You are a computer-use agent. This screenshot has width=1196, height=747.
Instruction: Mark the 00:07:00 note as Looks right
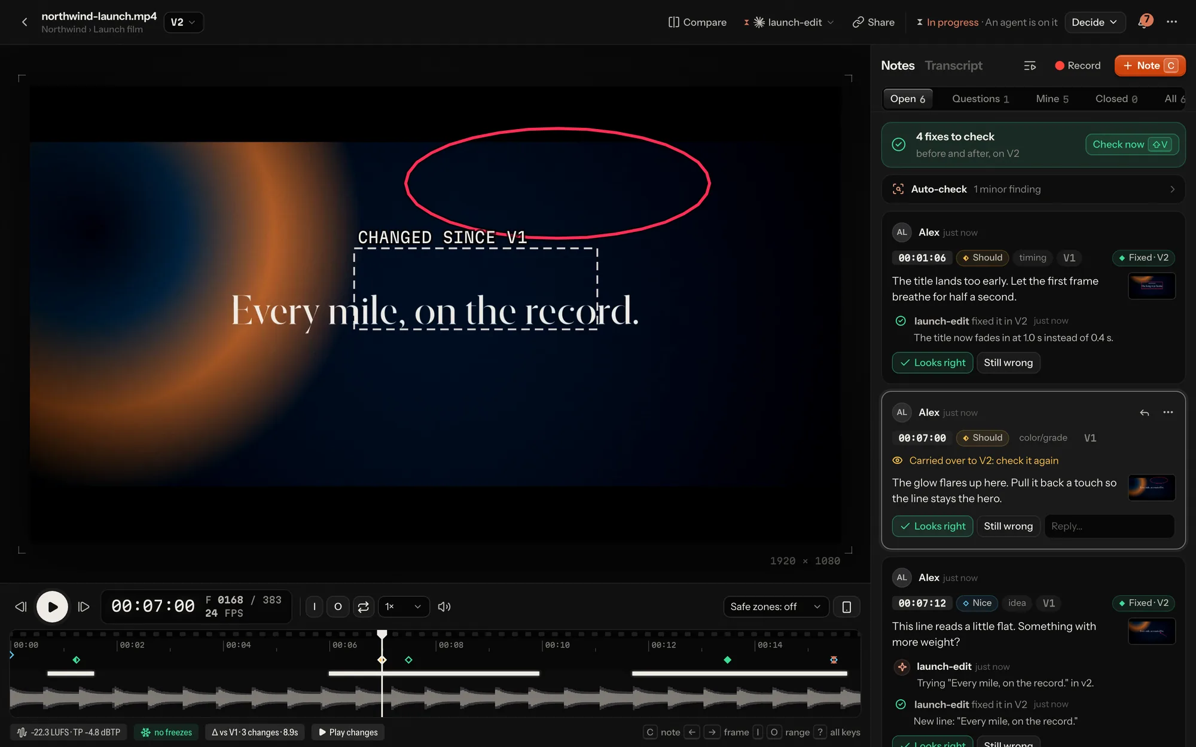pyautogui.click(x=932, y=526)
